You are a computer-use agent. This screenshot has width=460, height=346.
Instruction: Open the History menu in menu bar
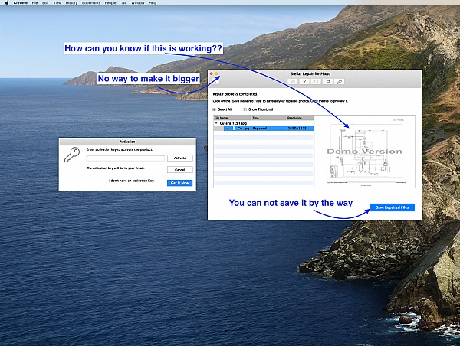pyautogui.click(x=71, y=3)
